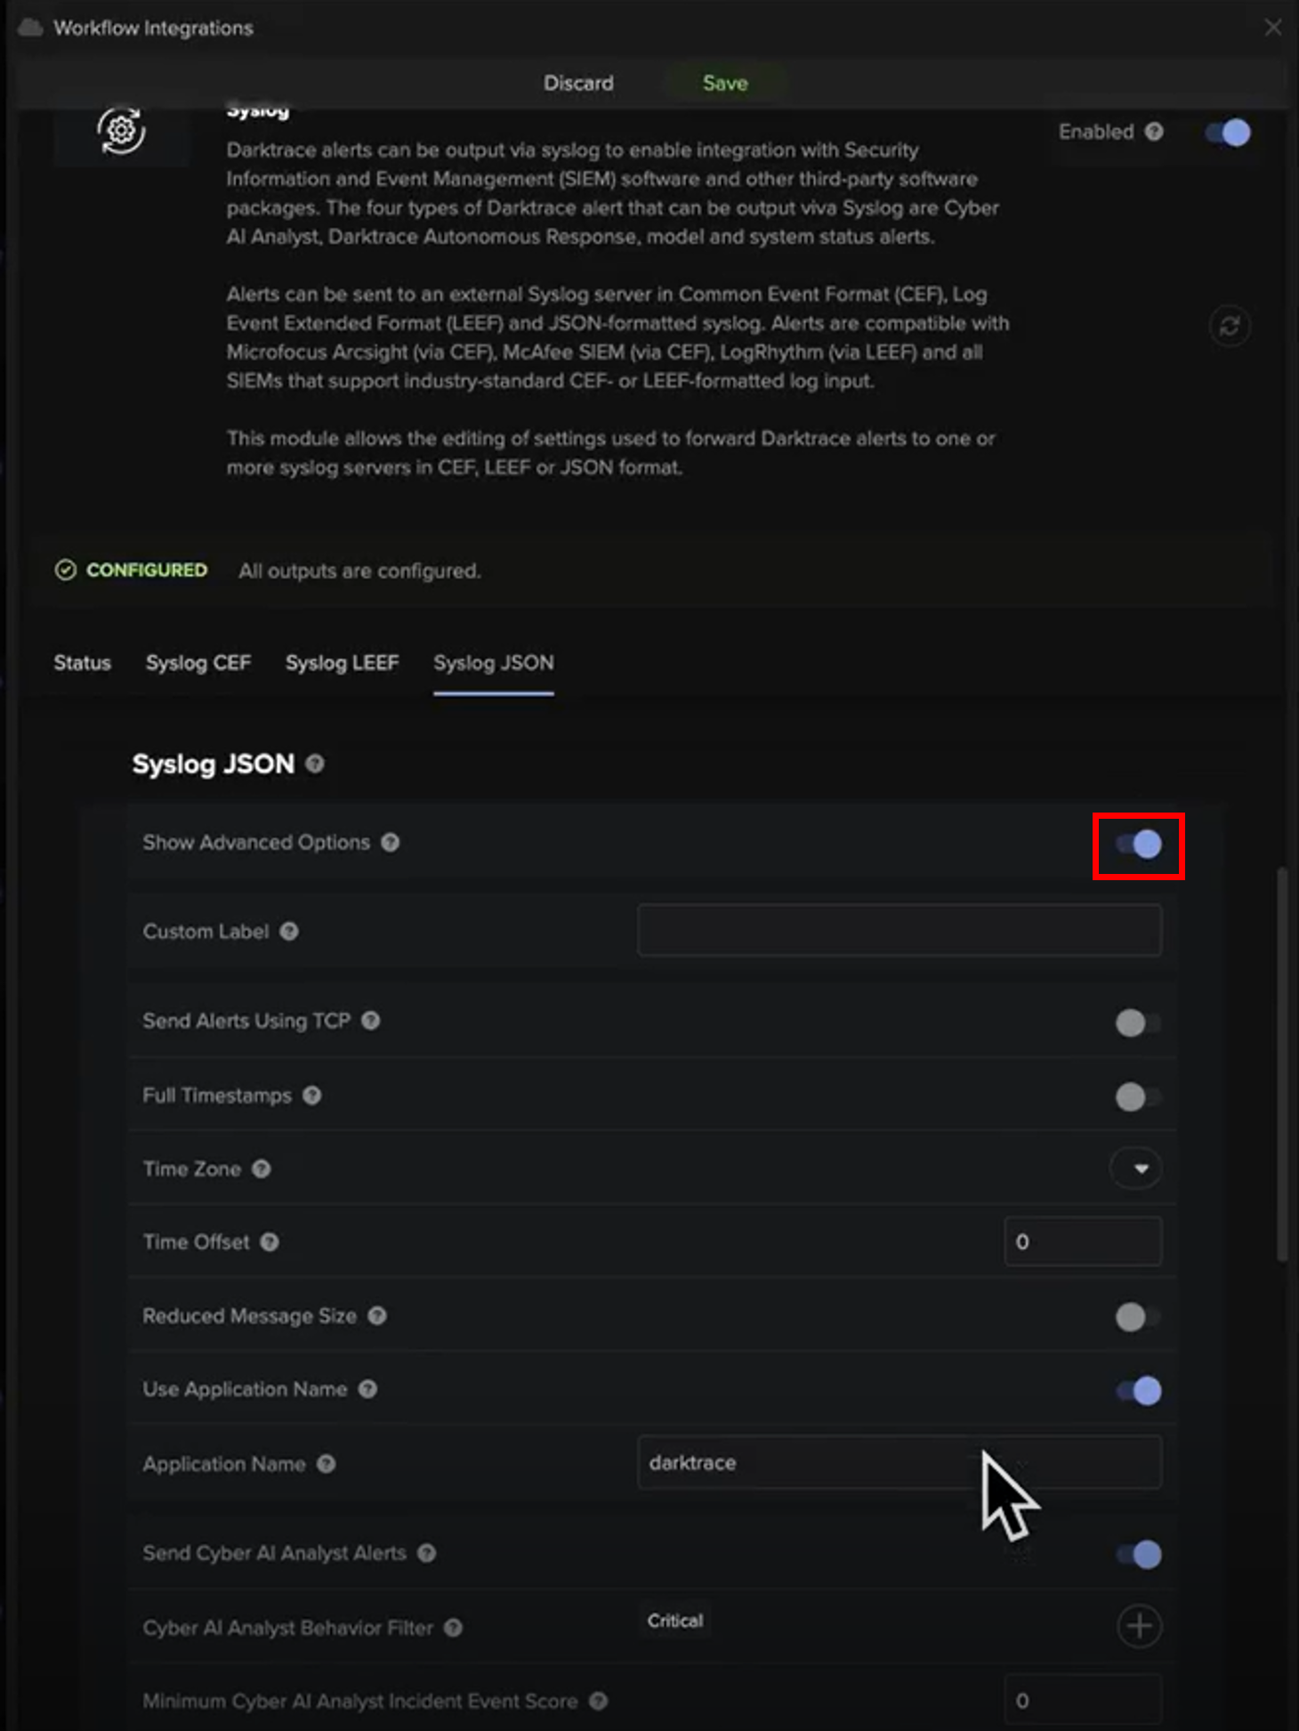Click the Syslog module gear icon
Viewport: 1299px width, 1731px height.
coord(121,131)
